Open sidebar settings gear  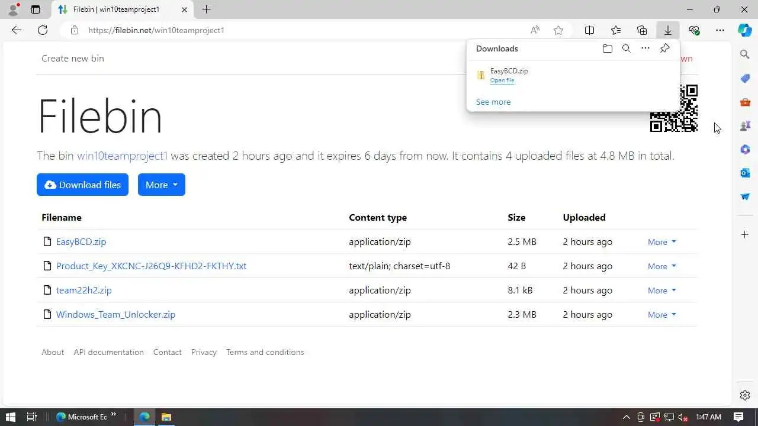point(745,395)
